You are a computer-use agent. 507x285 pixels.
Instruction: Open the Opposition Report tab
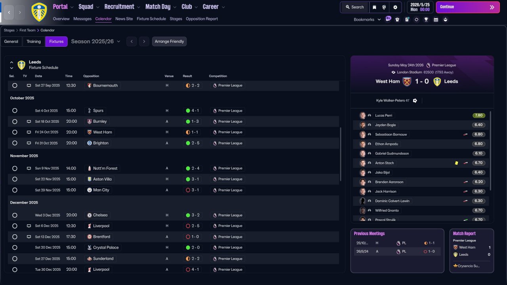(x=202, y=19)
